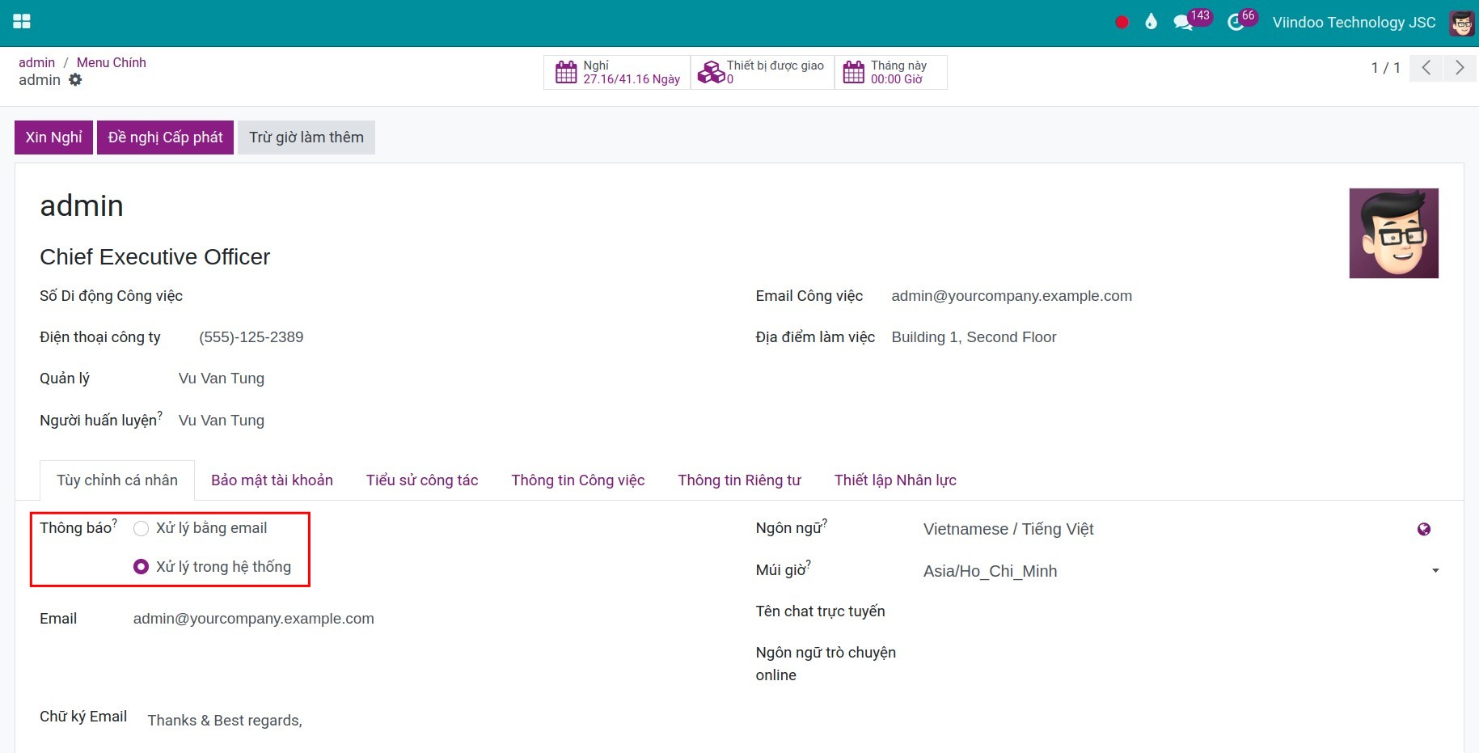Click the Quản lý value Vu Van Tung
Image resolution: width=1479 pixels, height=753 pixels.
pyautogui.click(x=222, y=379)
